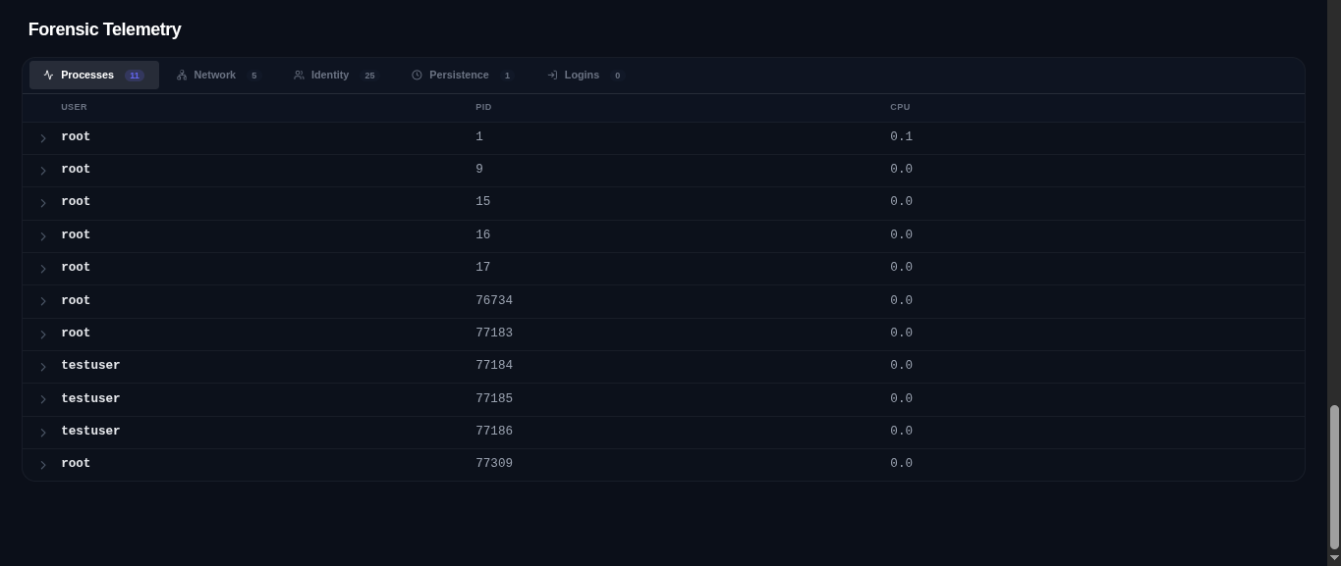Open the Processes tab
Image resolution: width=1341 pixels, height=566 pixels.
(x=94, y=75)
